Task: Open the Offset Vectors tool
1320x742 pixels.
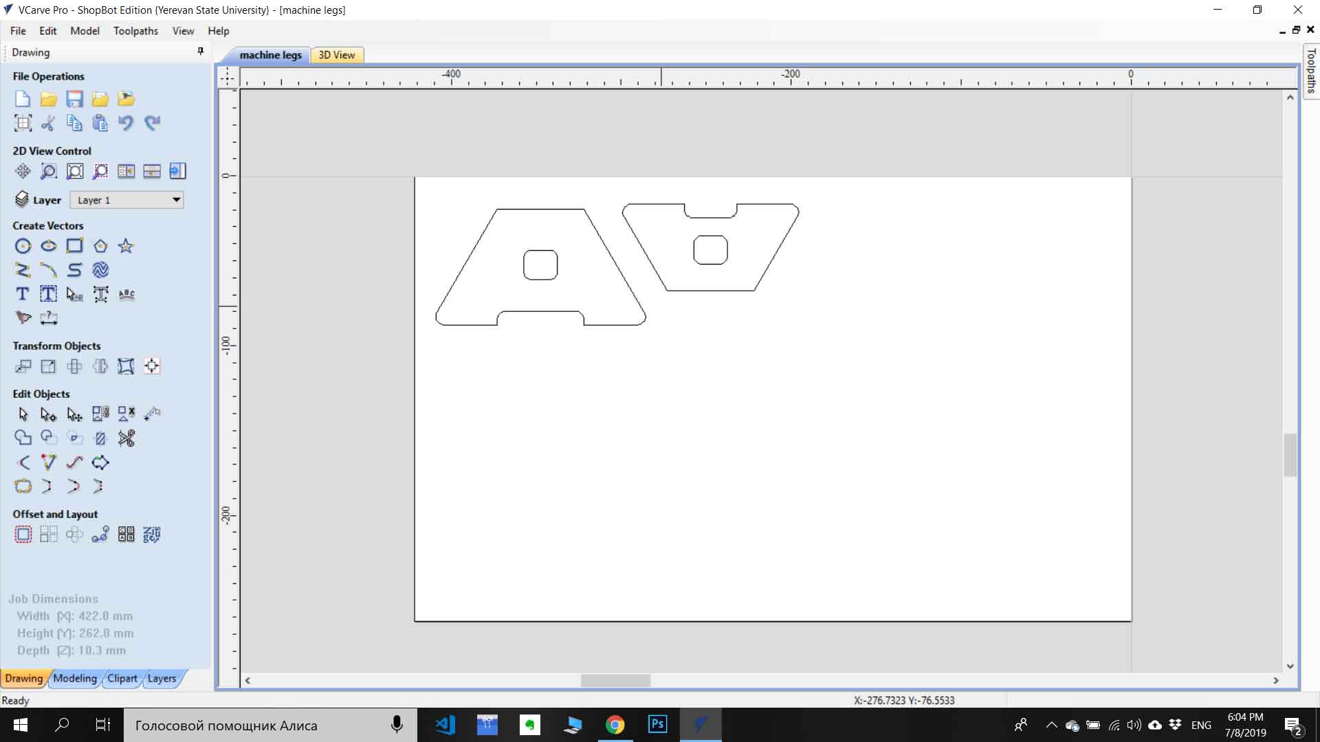Action: coord(23,535)
